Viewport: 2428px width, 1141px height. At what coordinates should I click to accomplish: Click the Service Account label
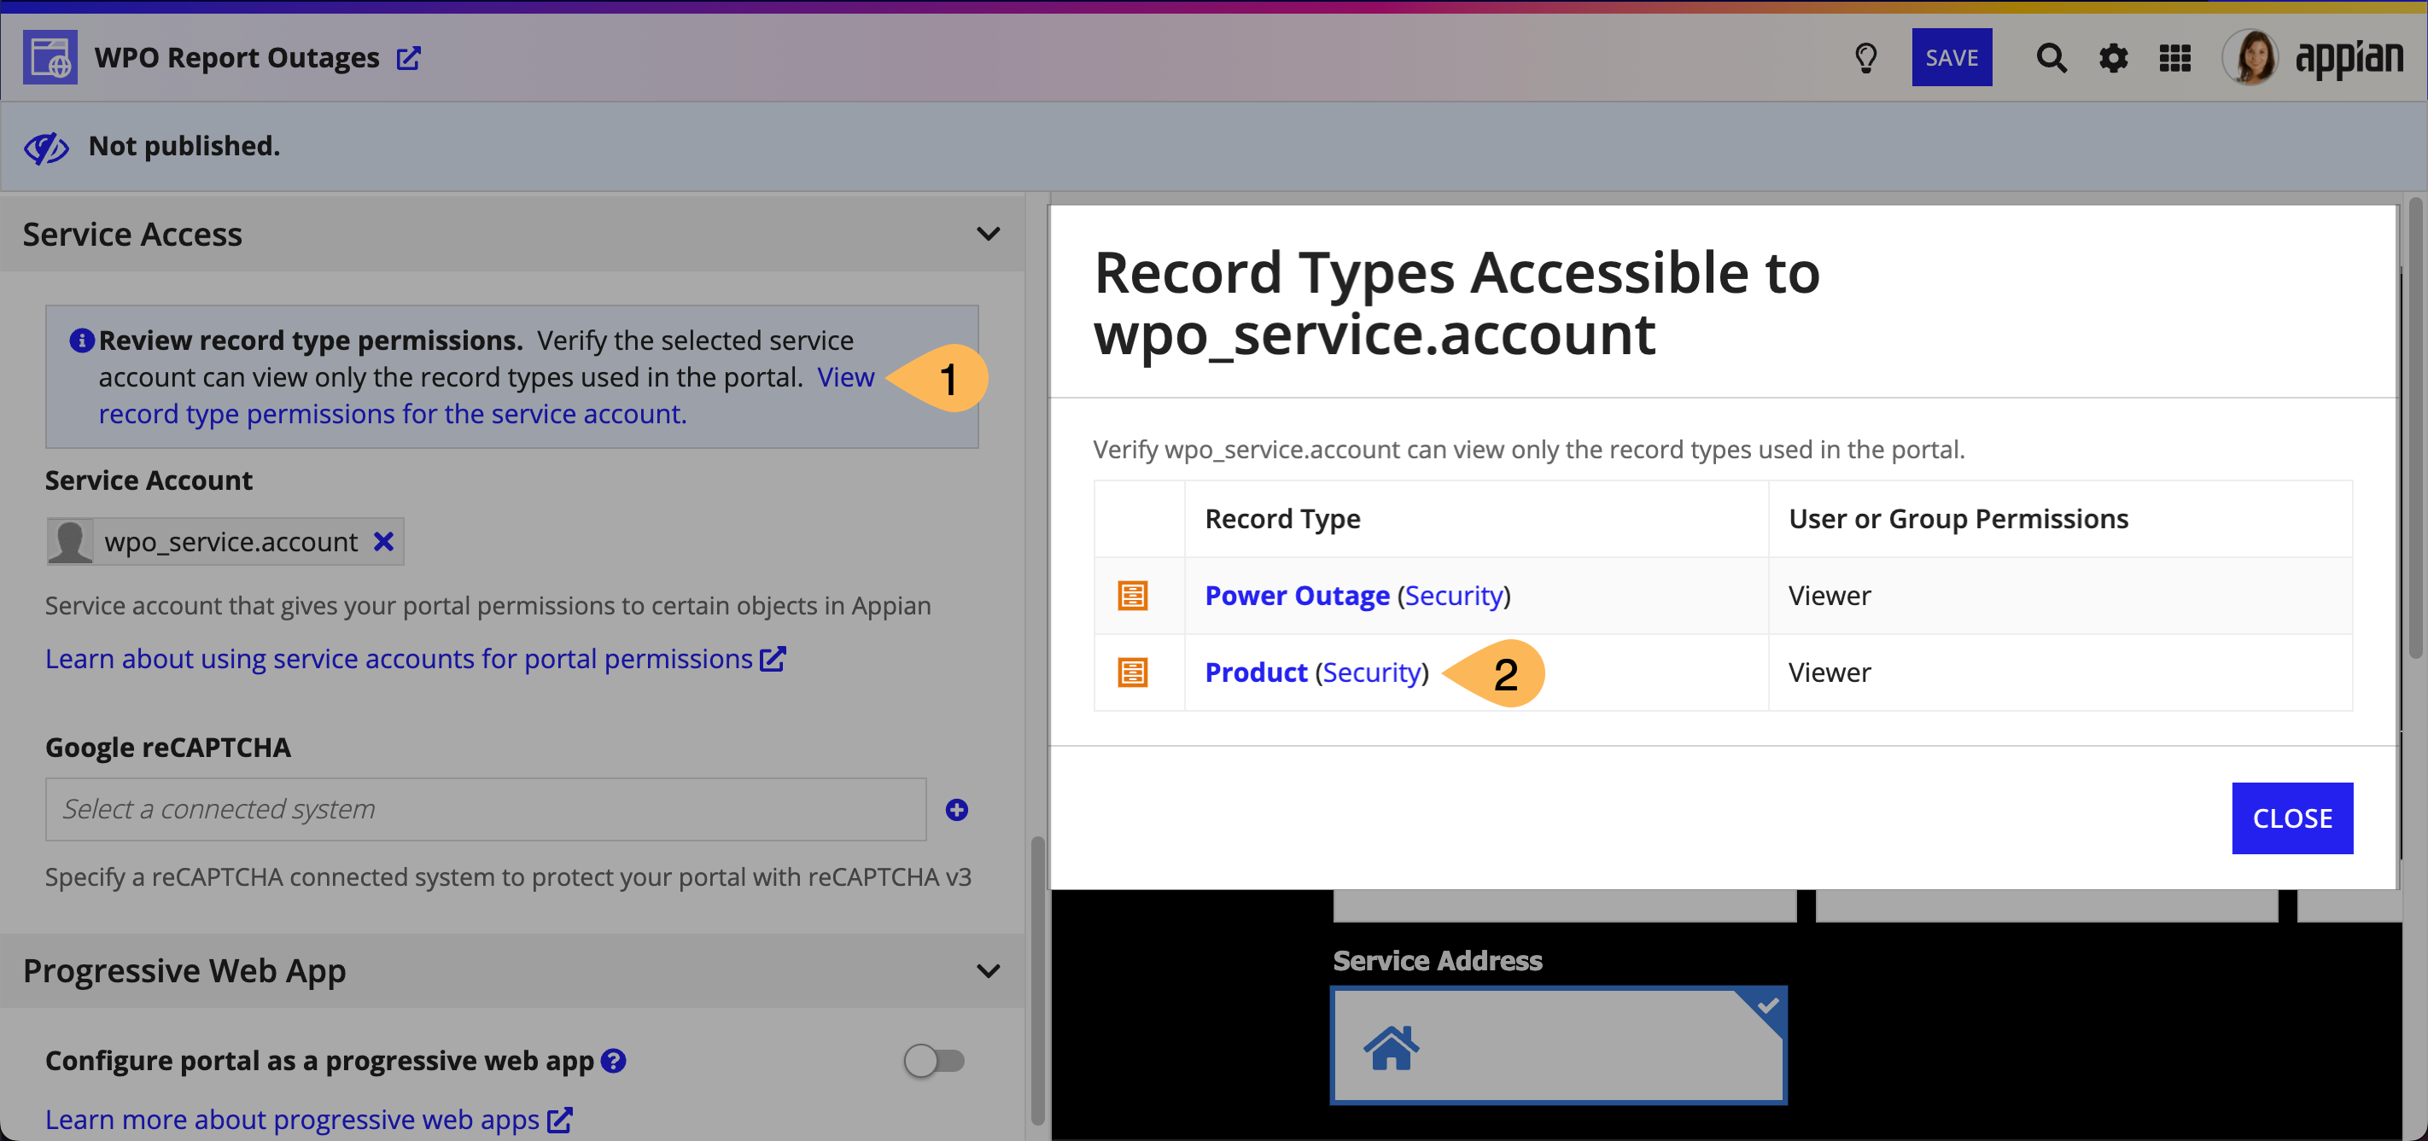[x=149, y=480]
